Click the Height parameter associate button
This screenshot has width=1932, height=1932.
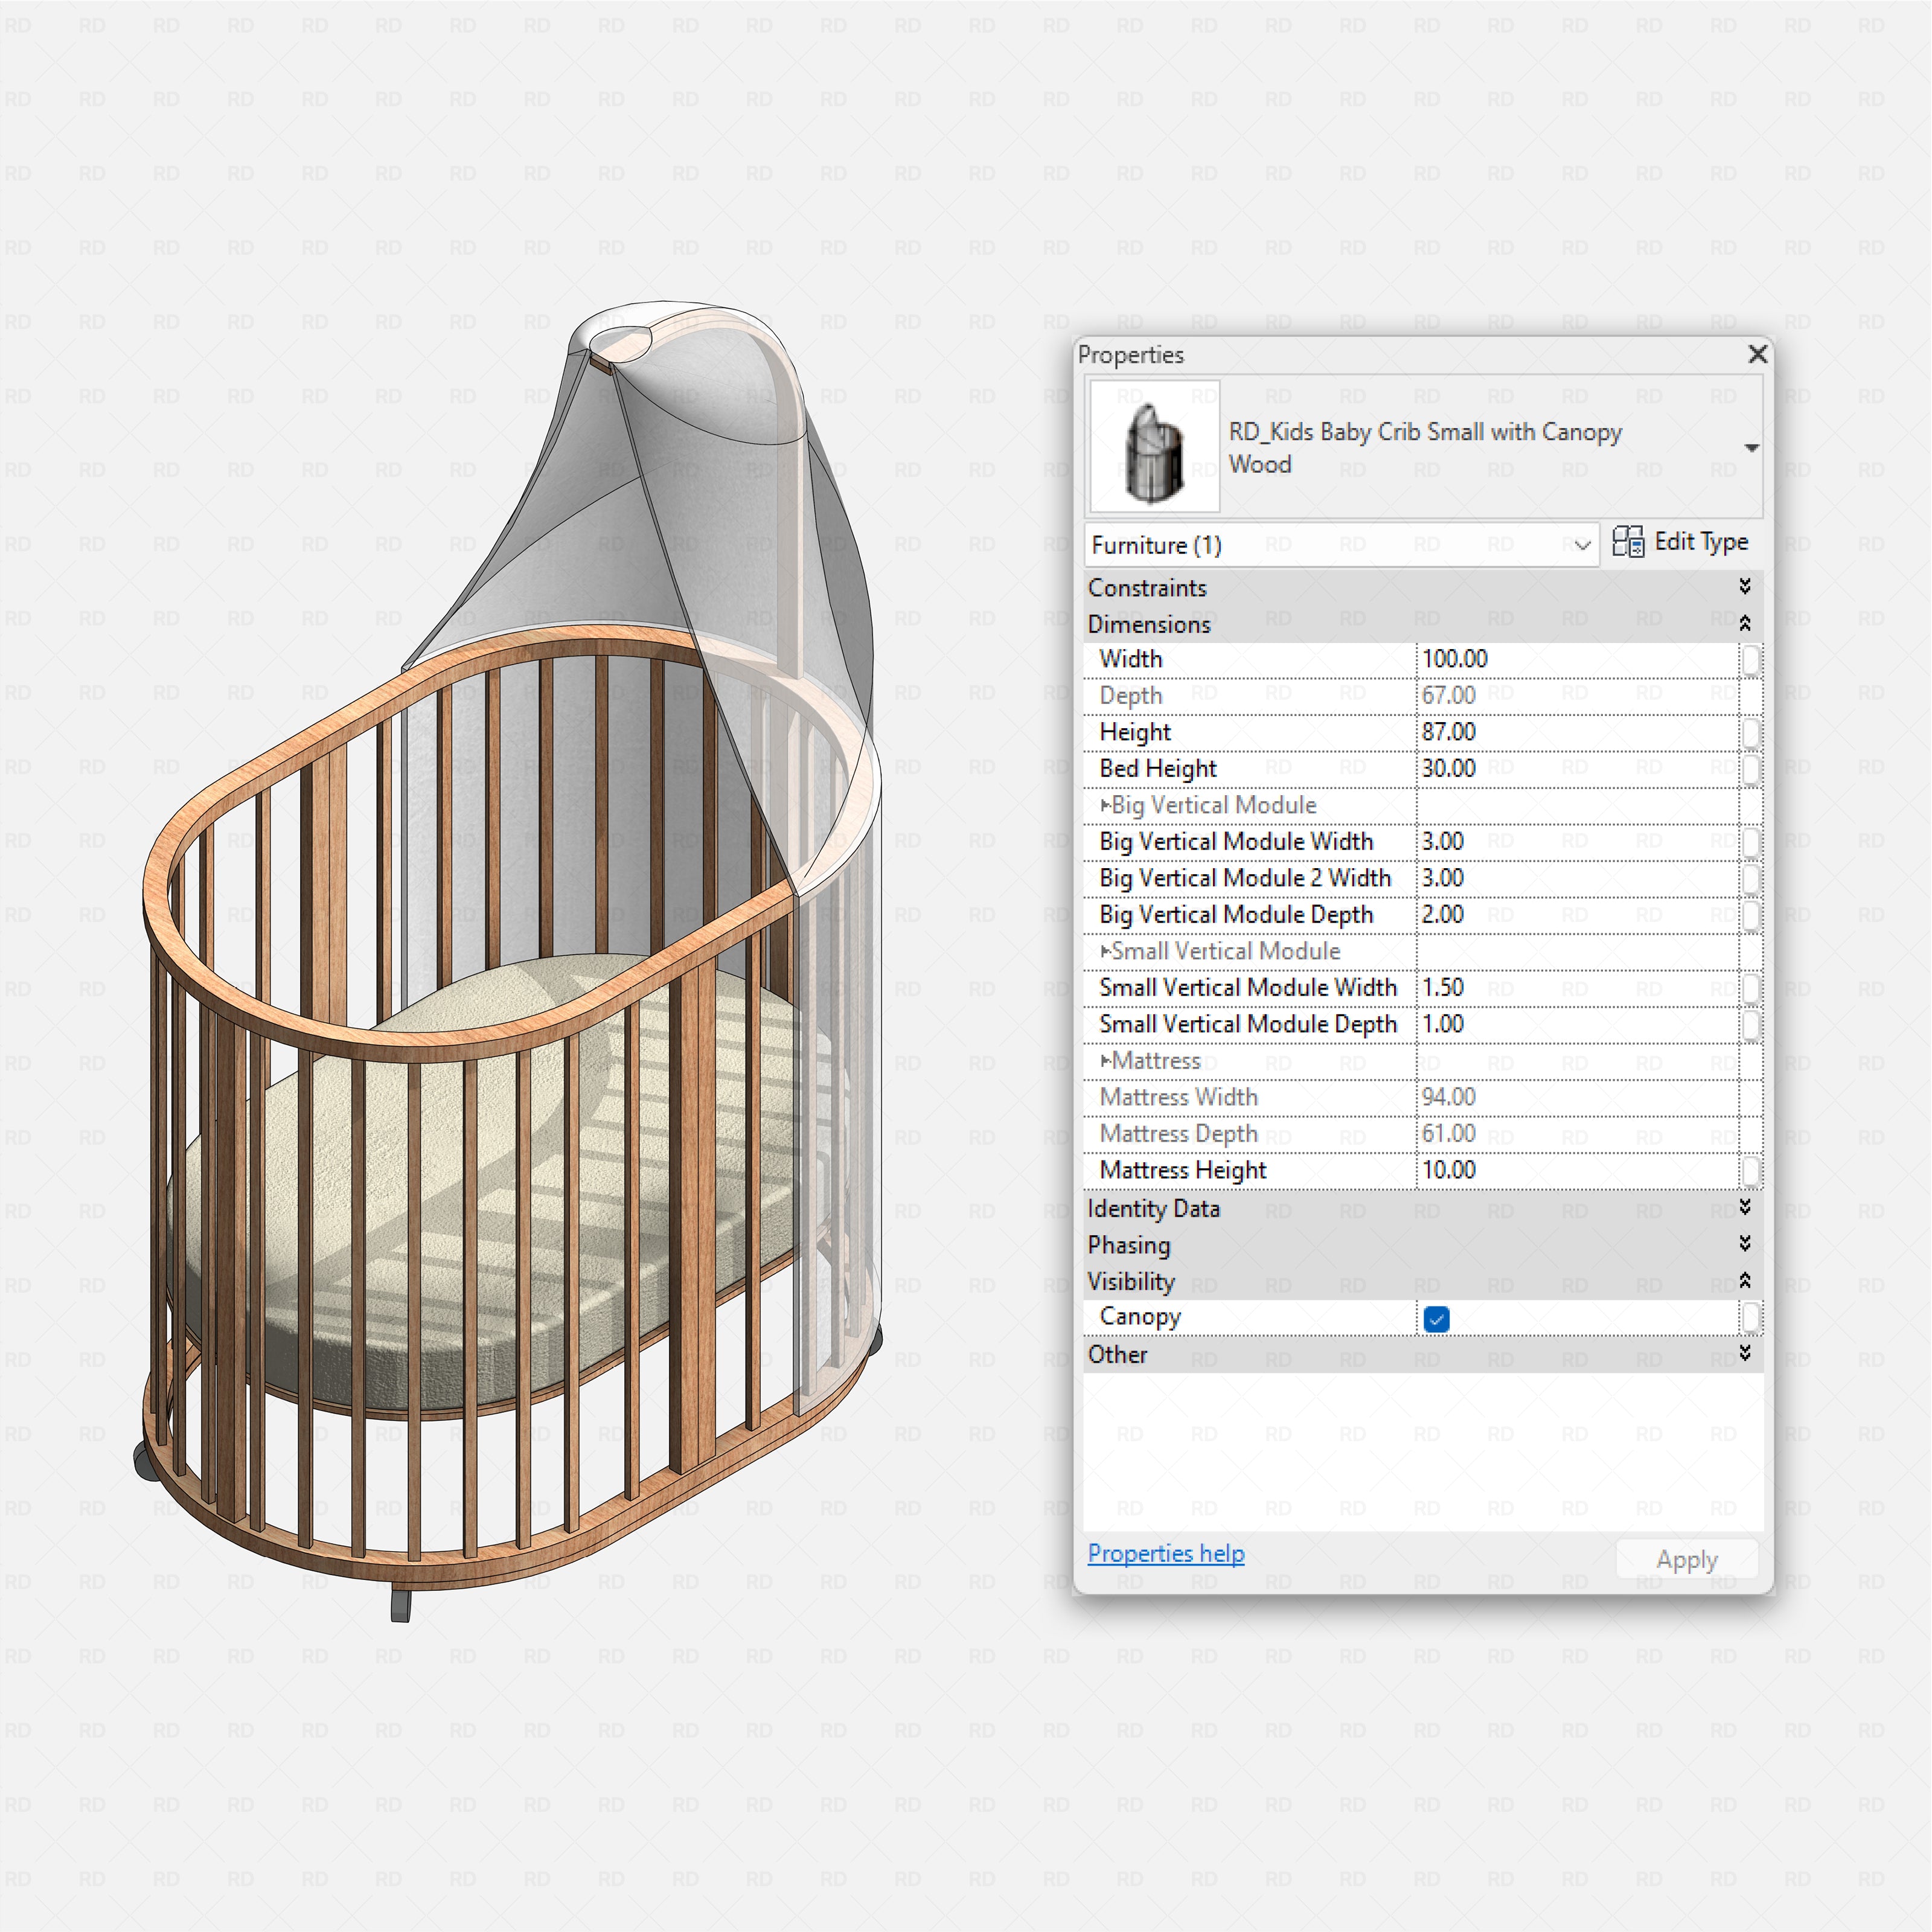(1751, 732)
